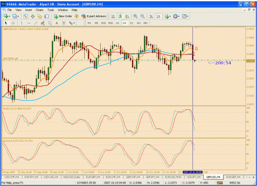Toggle the Market Watch window icon
Viewport: 257px width, 186px height.
click(25, 16)
